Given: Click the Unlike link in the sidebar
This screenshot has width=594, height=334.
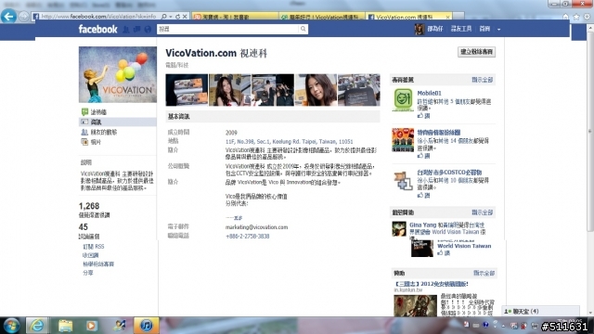Looking at the screenshot, I should click(91, 255).
